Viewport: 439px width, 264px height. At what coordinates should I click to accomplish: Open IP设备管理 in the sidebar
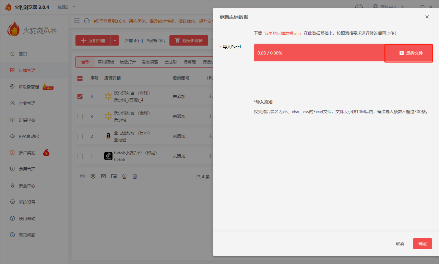pyautogui.click(x=29, y=87)
